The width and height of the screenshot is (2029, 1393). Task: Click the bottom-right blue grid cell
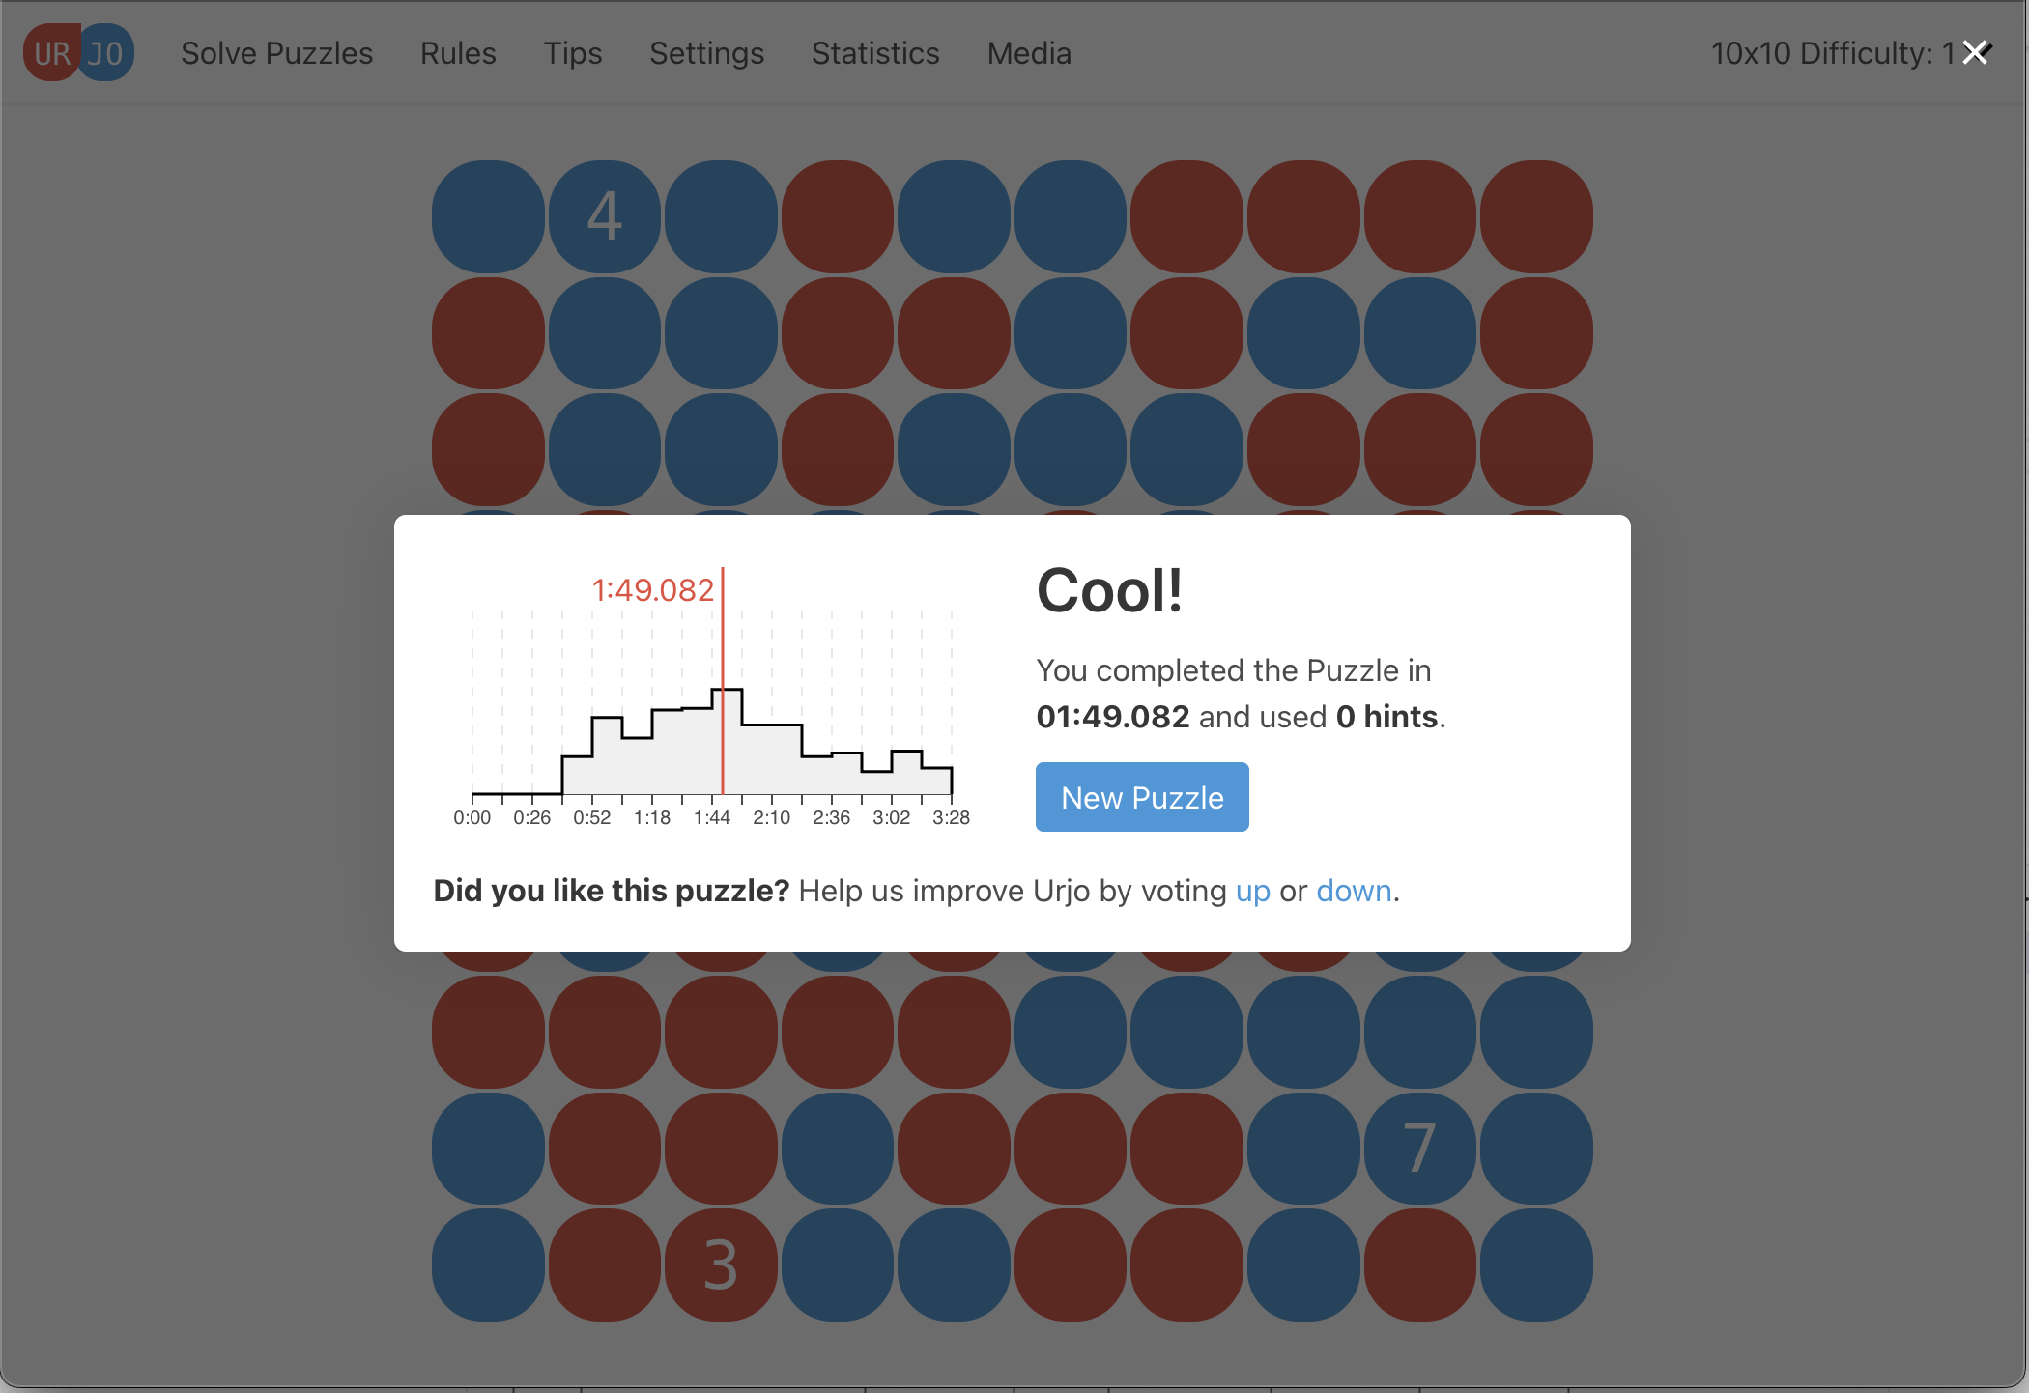pos(1536,1265)
